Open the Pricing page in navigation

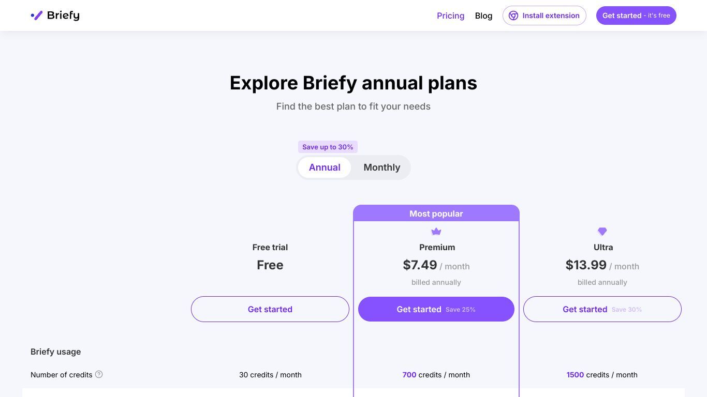(x=451, y=16)
